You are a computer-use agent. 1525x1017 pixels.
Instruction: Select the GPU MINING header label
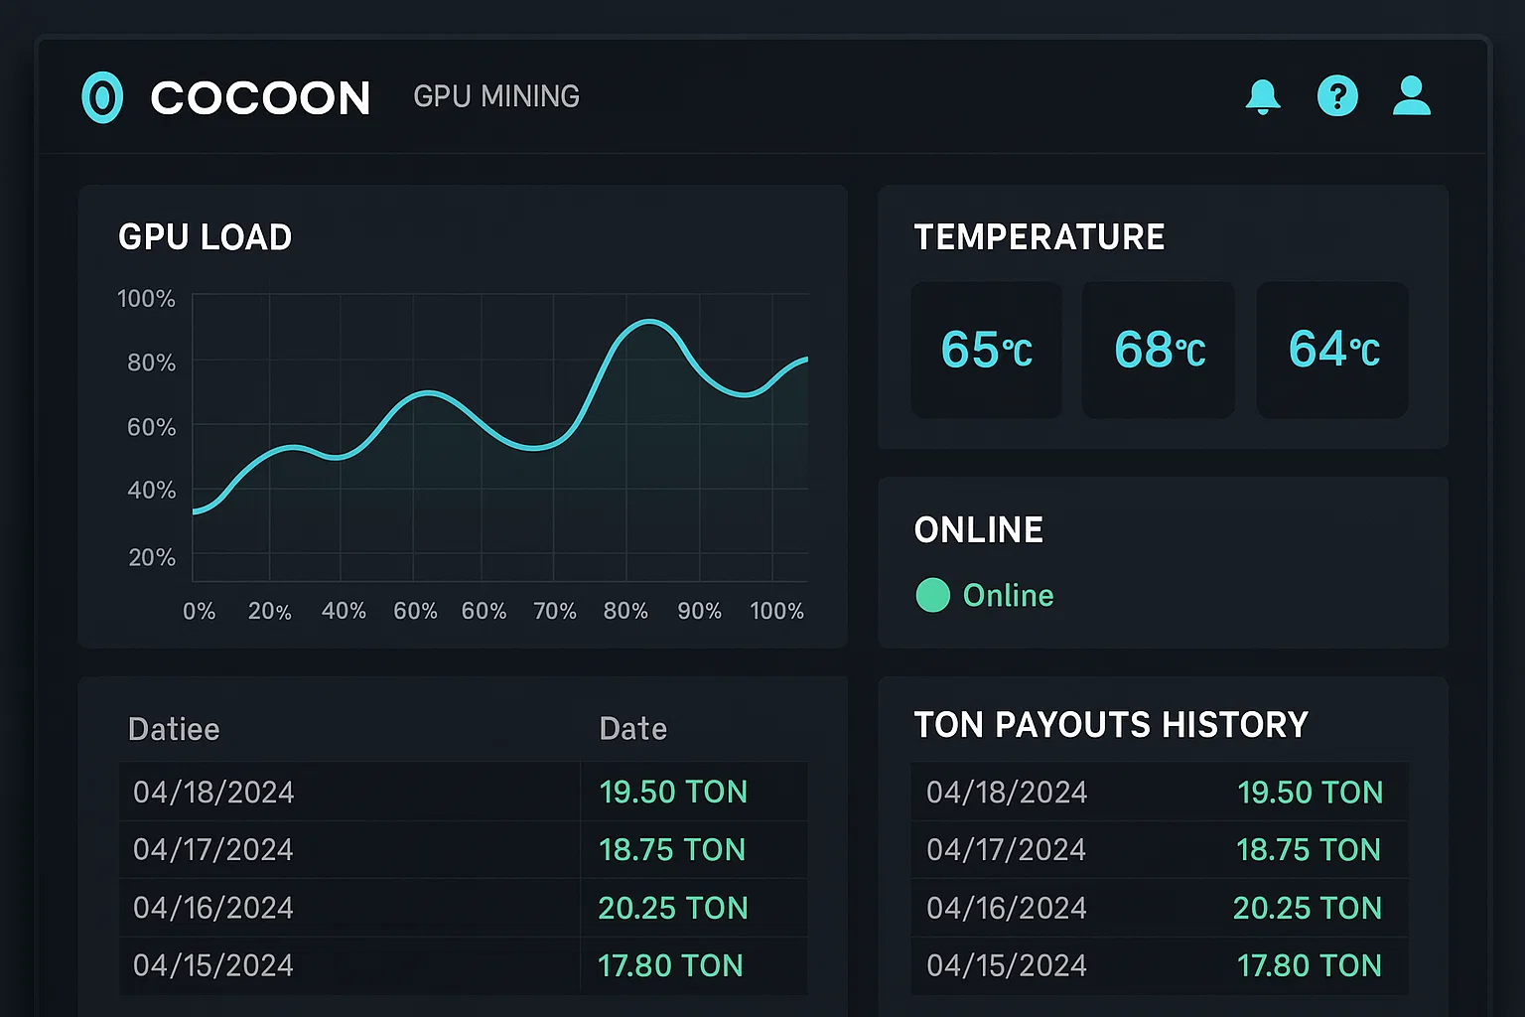[x=496, y=96]
